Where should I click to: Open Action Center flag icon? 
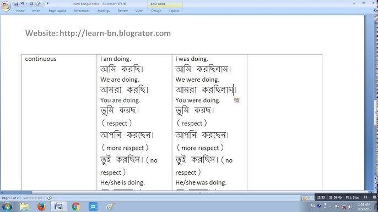tap(337, 207)
